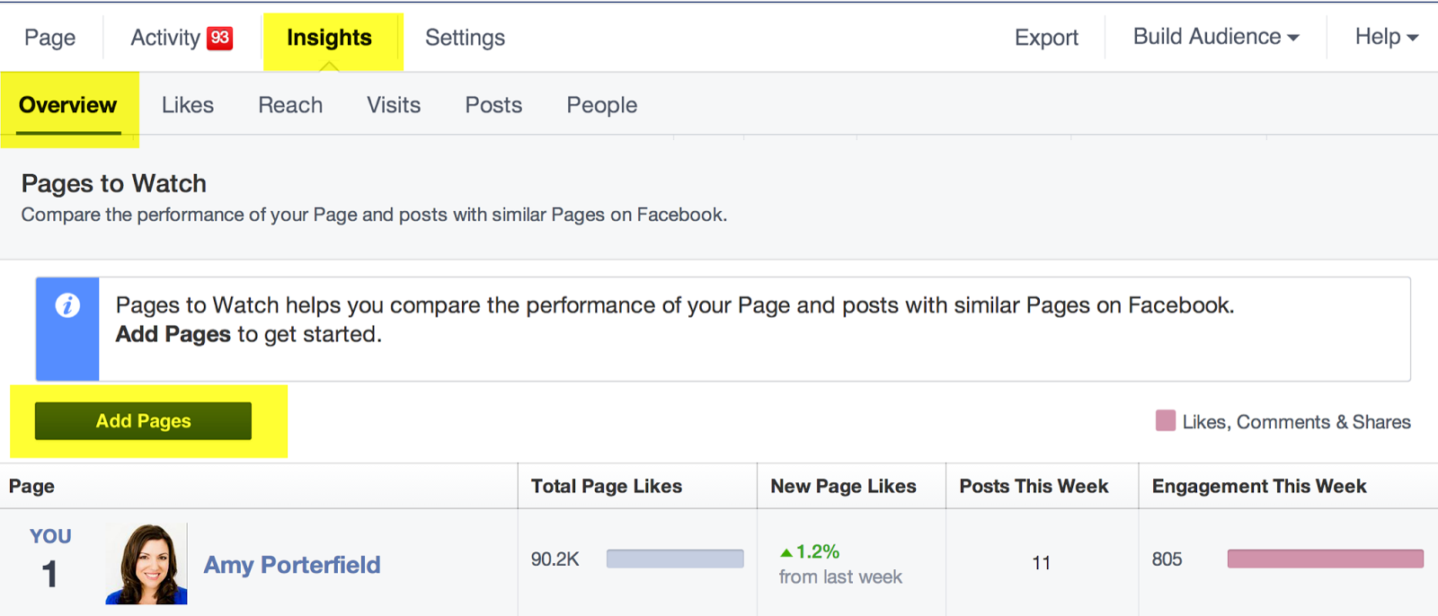Click the green growth arrow near 1.2%
1438x616 pixels.
[x=786, y=552]
